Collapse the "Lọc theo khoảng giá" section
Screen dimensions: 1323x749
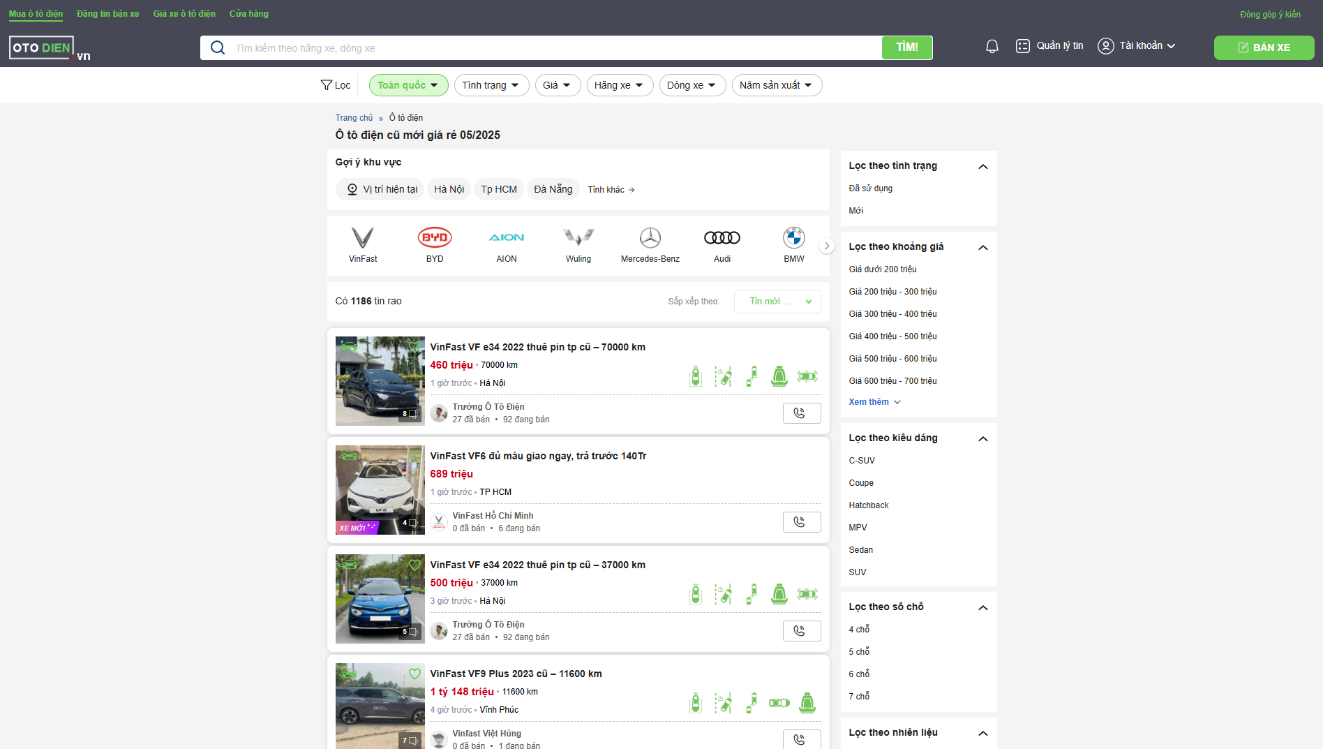tap(982, 247)
